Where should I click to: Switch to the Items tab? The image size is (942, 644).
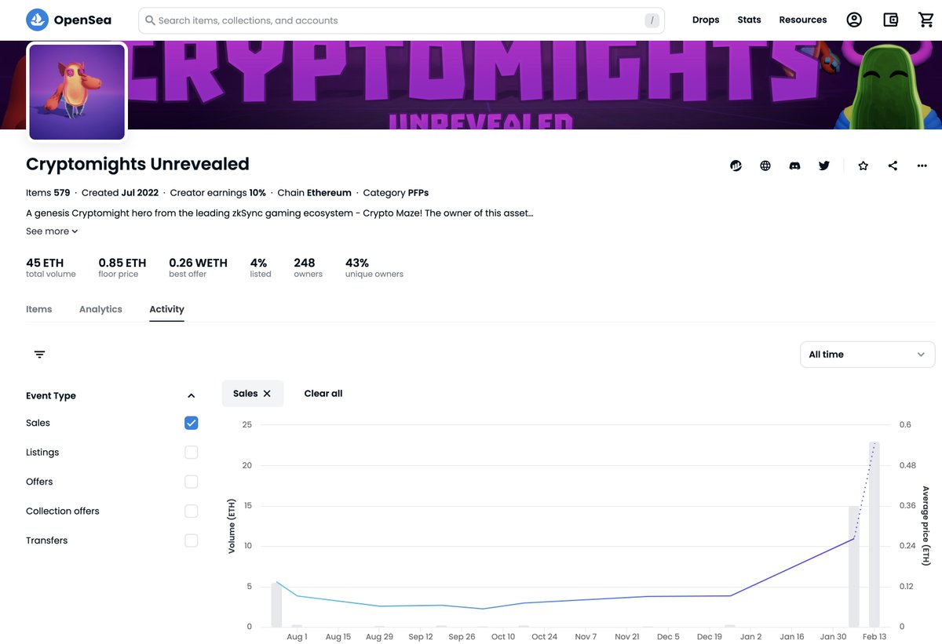pyautogui.click(x=39, y=309)
